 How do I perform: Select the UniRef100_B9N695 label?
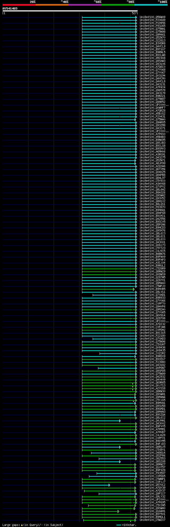[x=152, y=140]
